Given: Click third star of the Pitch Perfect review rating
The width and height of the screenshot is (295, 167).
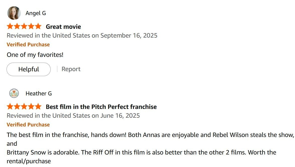Looking at the screenshot, I should [x=24, y=107].
